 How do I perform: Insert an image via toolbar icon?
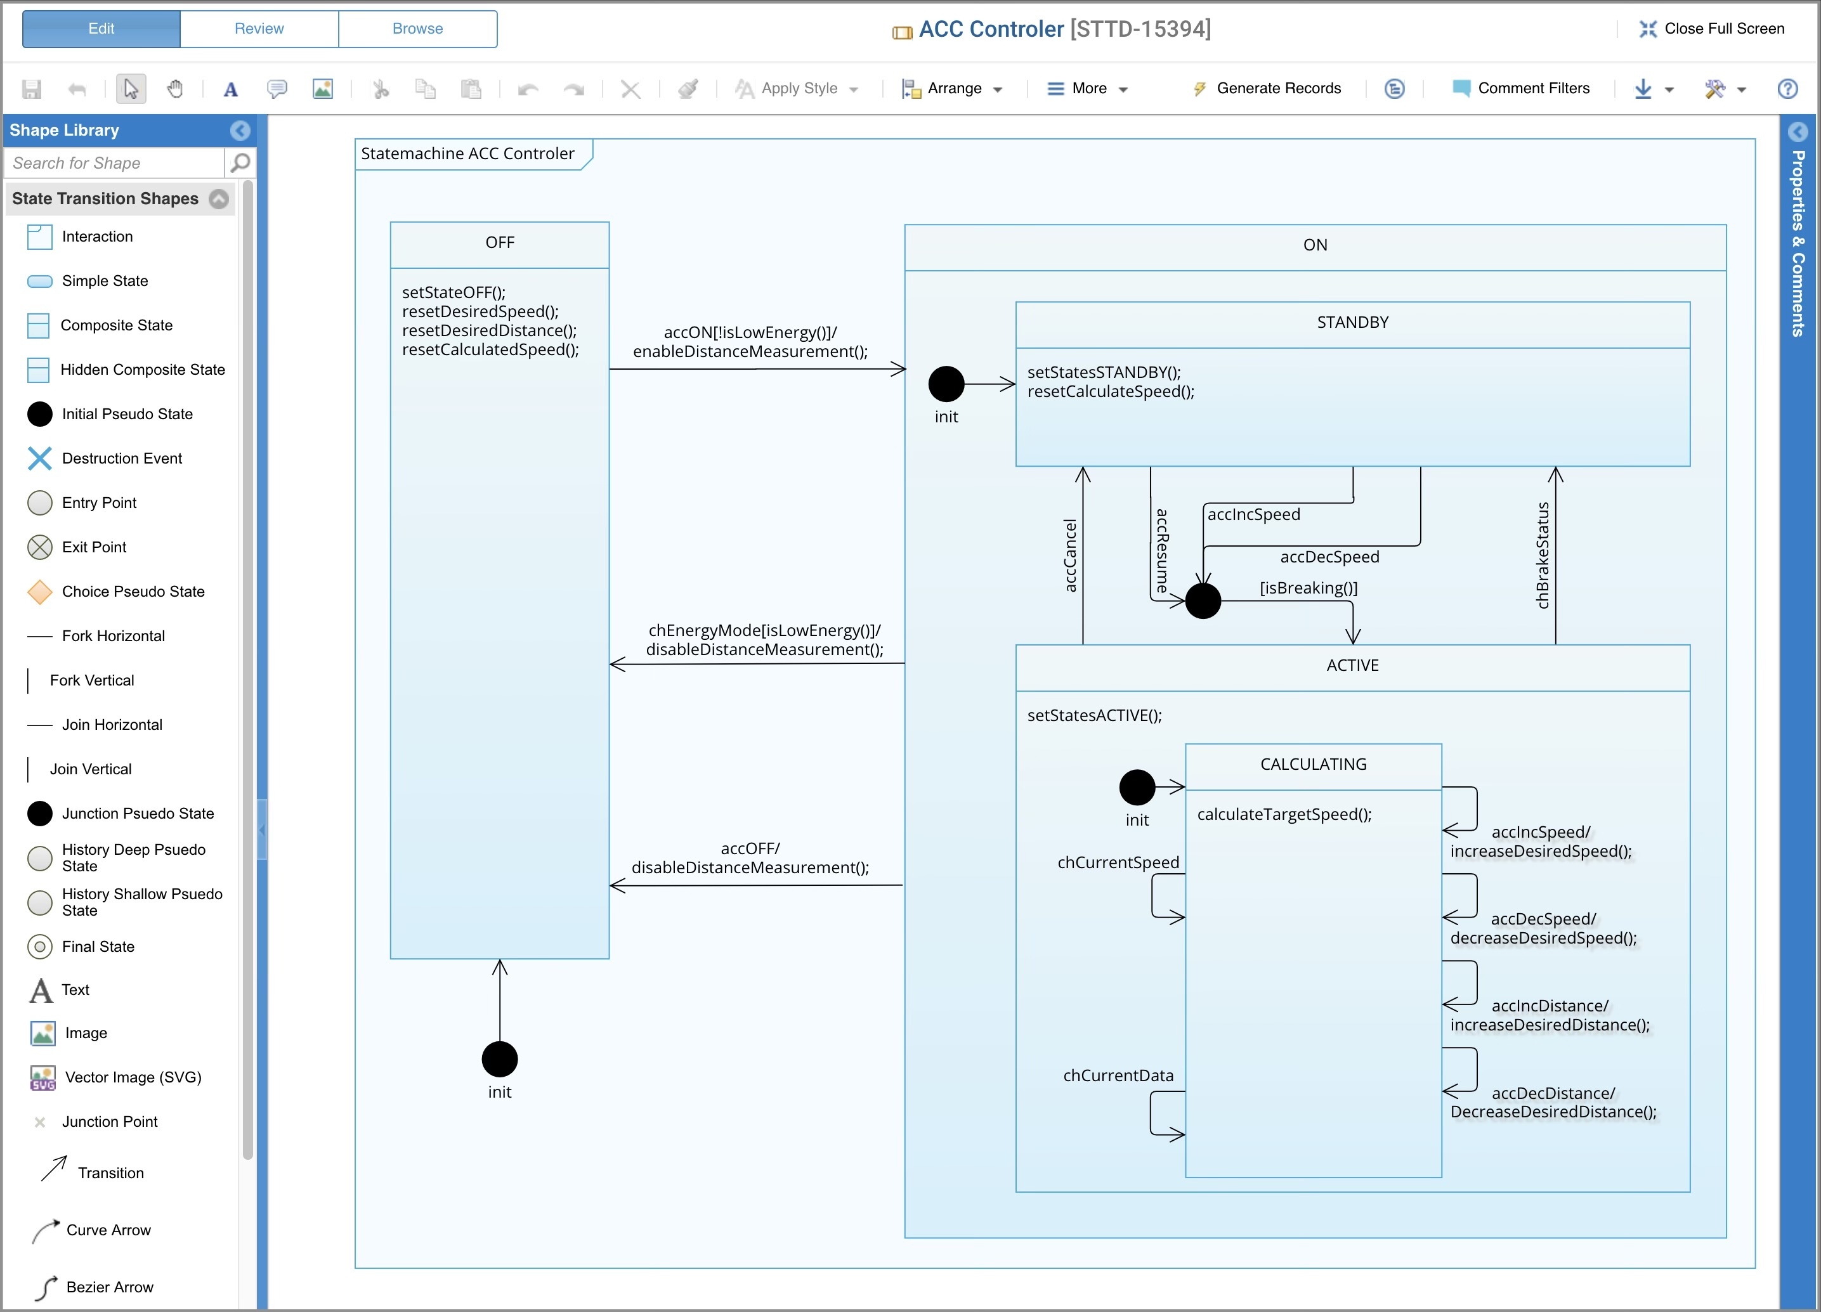(323, 88)
